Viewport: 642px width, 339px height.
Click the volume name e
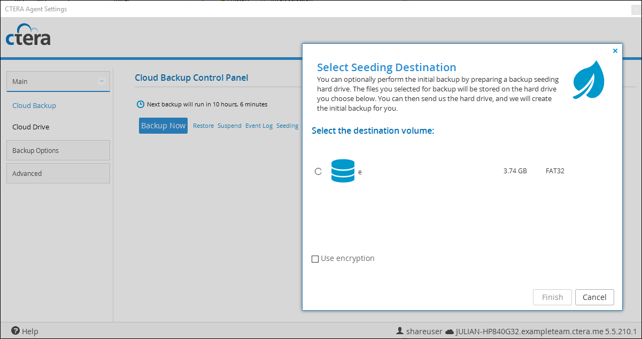(x=360, y=172)
